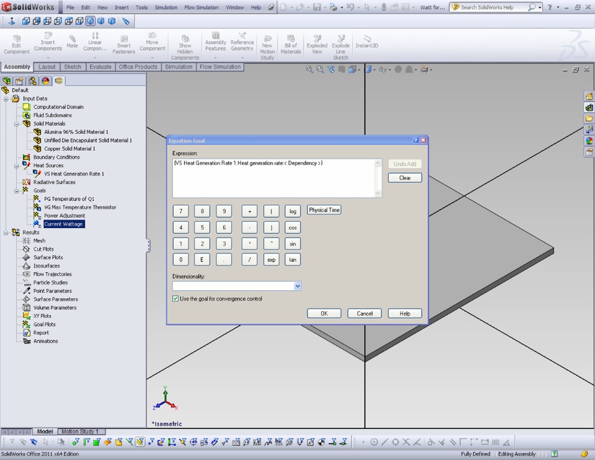Open the PropertyManager tab icon
This screenshot has height=460, width=595.
pos(19,81)
